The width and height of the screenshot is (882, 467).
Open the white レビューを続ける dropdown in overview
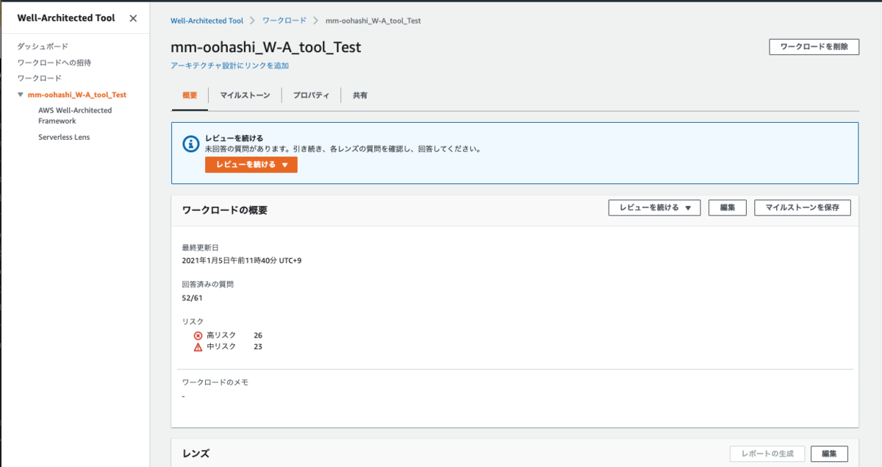654,208
